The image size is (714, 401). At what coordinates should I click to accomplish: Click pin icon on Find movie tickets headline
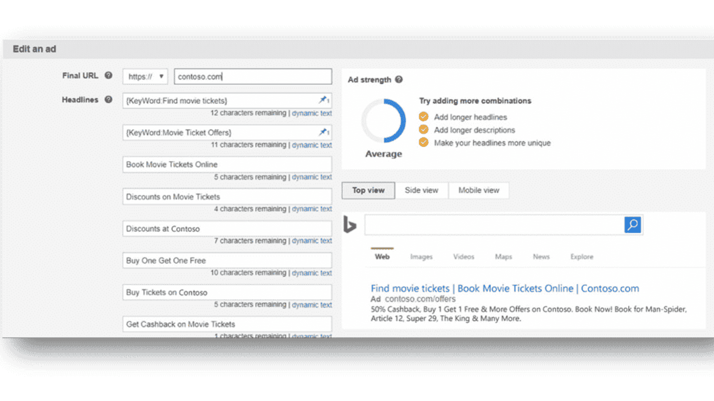click(323, 100)
